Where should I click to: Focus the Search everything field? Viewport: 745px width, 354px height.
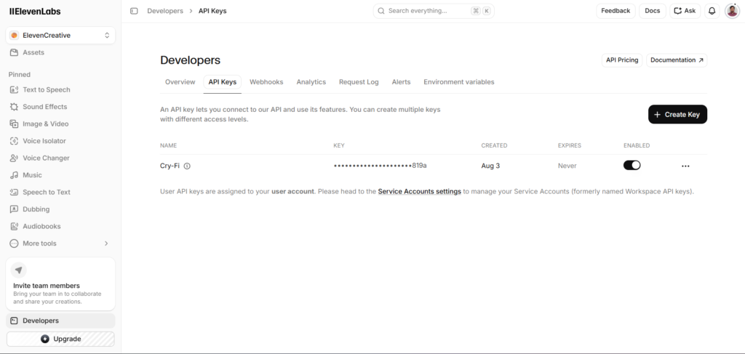coord(434,11)
